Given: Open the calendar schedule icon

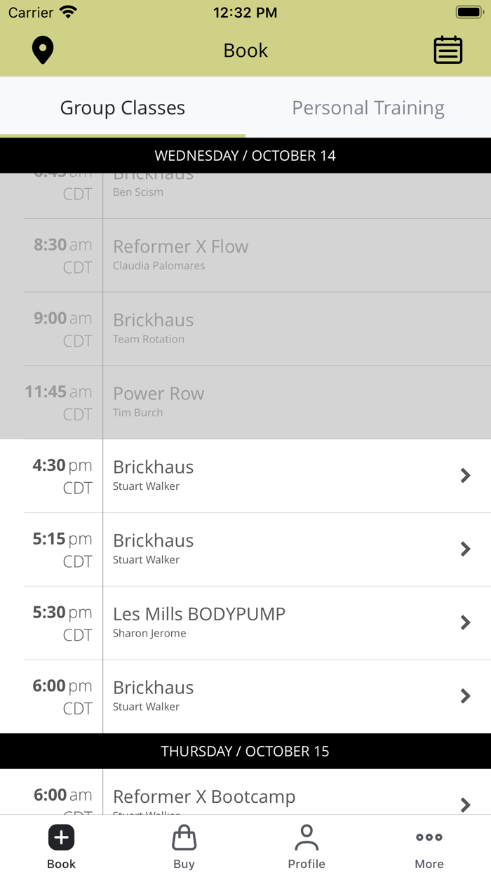Looking at the screenshot, I should [448, 50].
